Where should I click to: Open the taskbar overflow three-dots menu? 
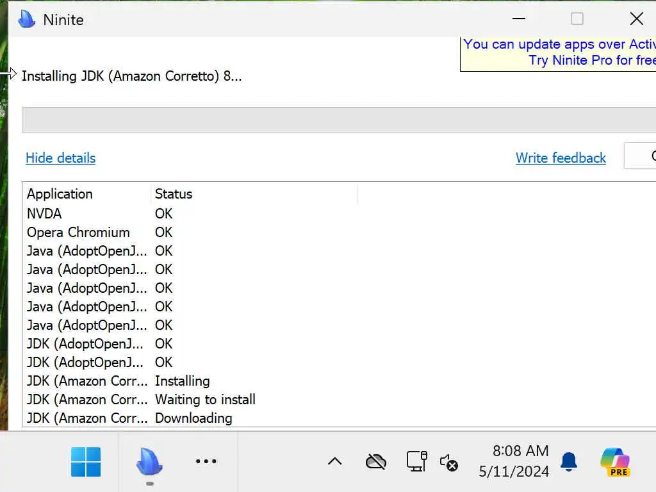click(206, 461)
